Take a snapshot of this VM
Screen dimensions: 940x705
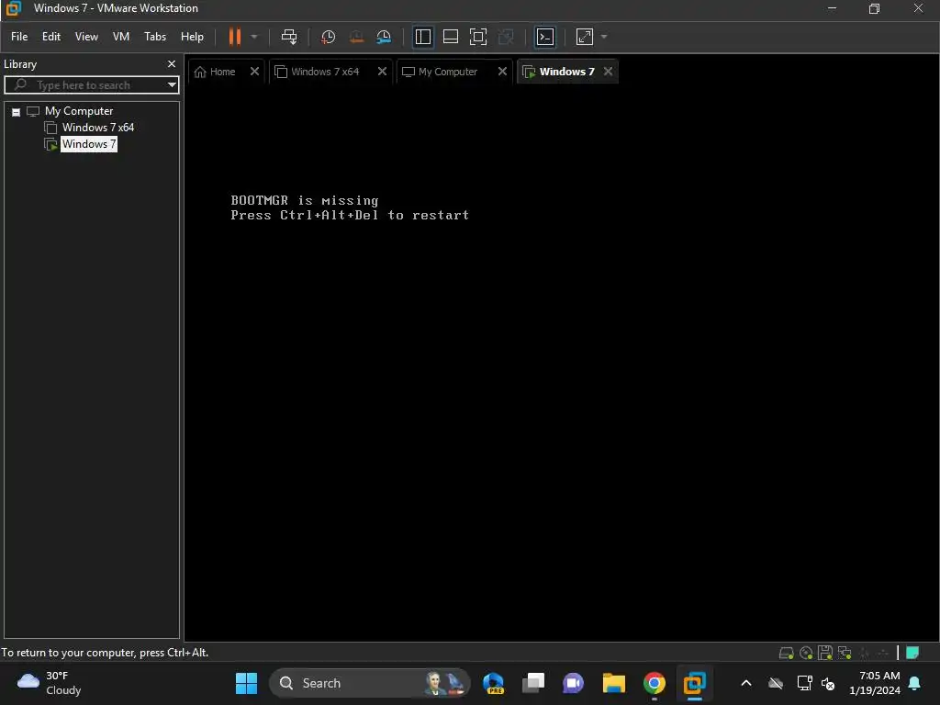pyautogui.click(x=328, y=37)
